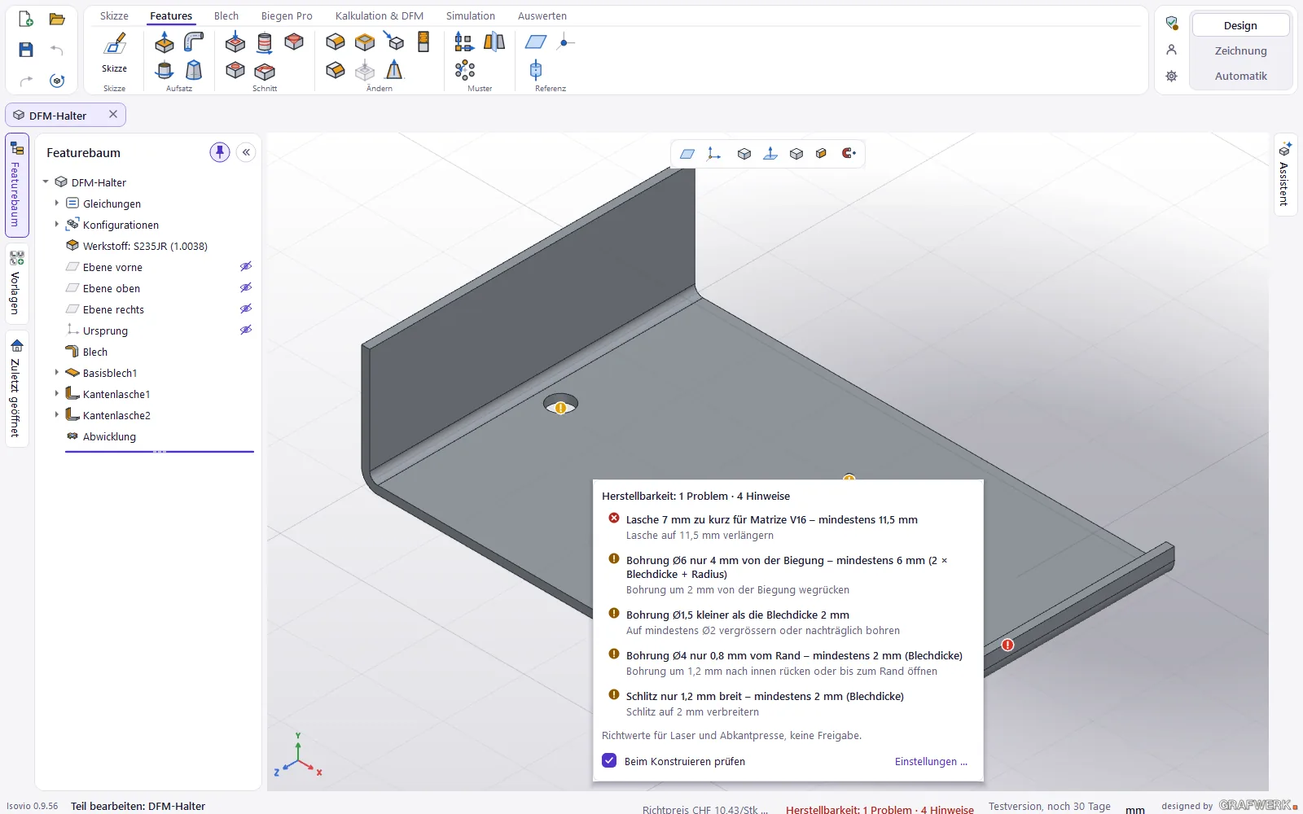Click the Skizze sketch tool icon
The height and width of the screenshot is (814, 1303).
coord(115,44)
